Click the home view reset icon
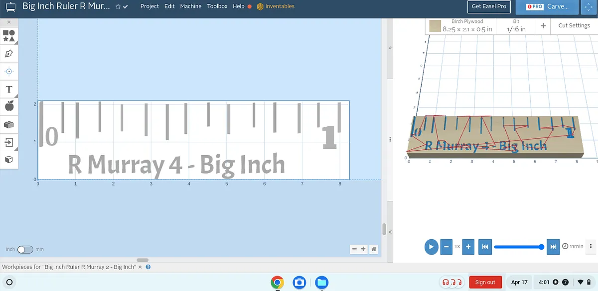This screenshot has height=291, width=598. (373, 249)
